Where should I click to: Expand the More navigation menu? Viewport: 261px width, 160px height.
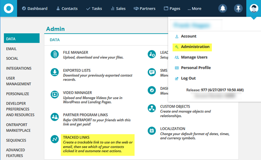pos(194,9)
